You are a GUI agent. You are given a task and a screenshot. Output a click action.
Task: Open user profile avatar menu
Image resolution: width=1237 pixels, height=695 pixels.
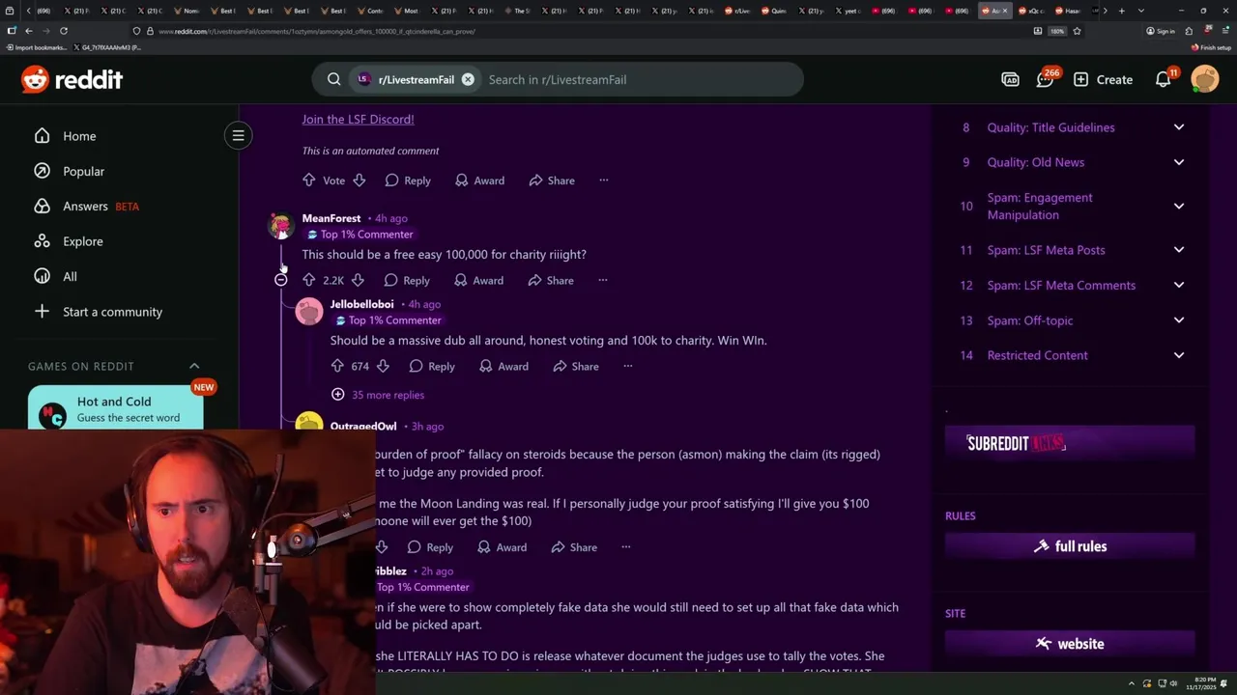coord(1205,79)
